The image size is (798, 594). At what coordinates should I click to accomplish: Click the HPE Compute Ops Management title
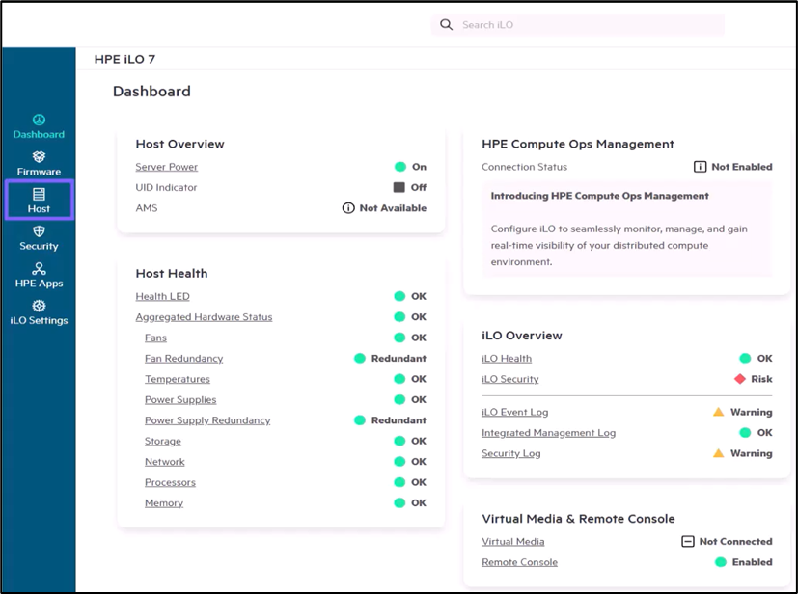pos(578,144)
